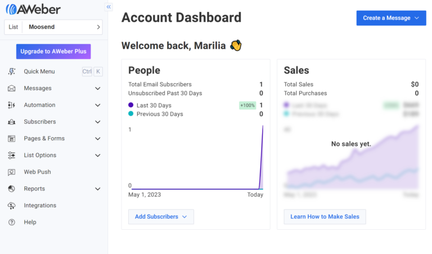Open Integrations in sidebar

coord(40,206)
